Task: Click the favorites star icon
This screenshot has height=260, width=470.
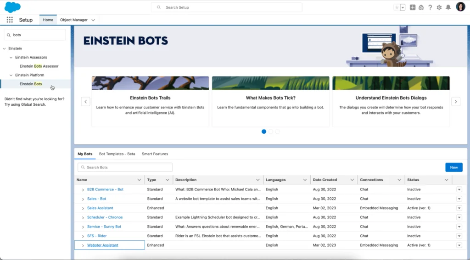Action: [x=397, y=7]
